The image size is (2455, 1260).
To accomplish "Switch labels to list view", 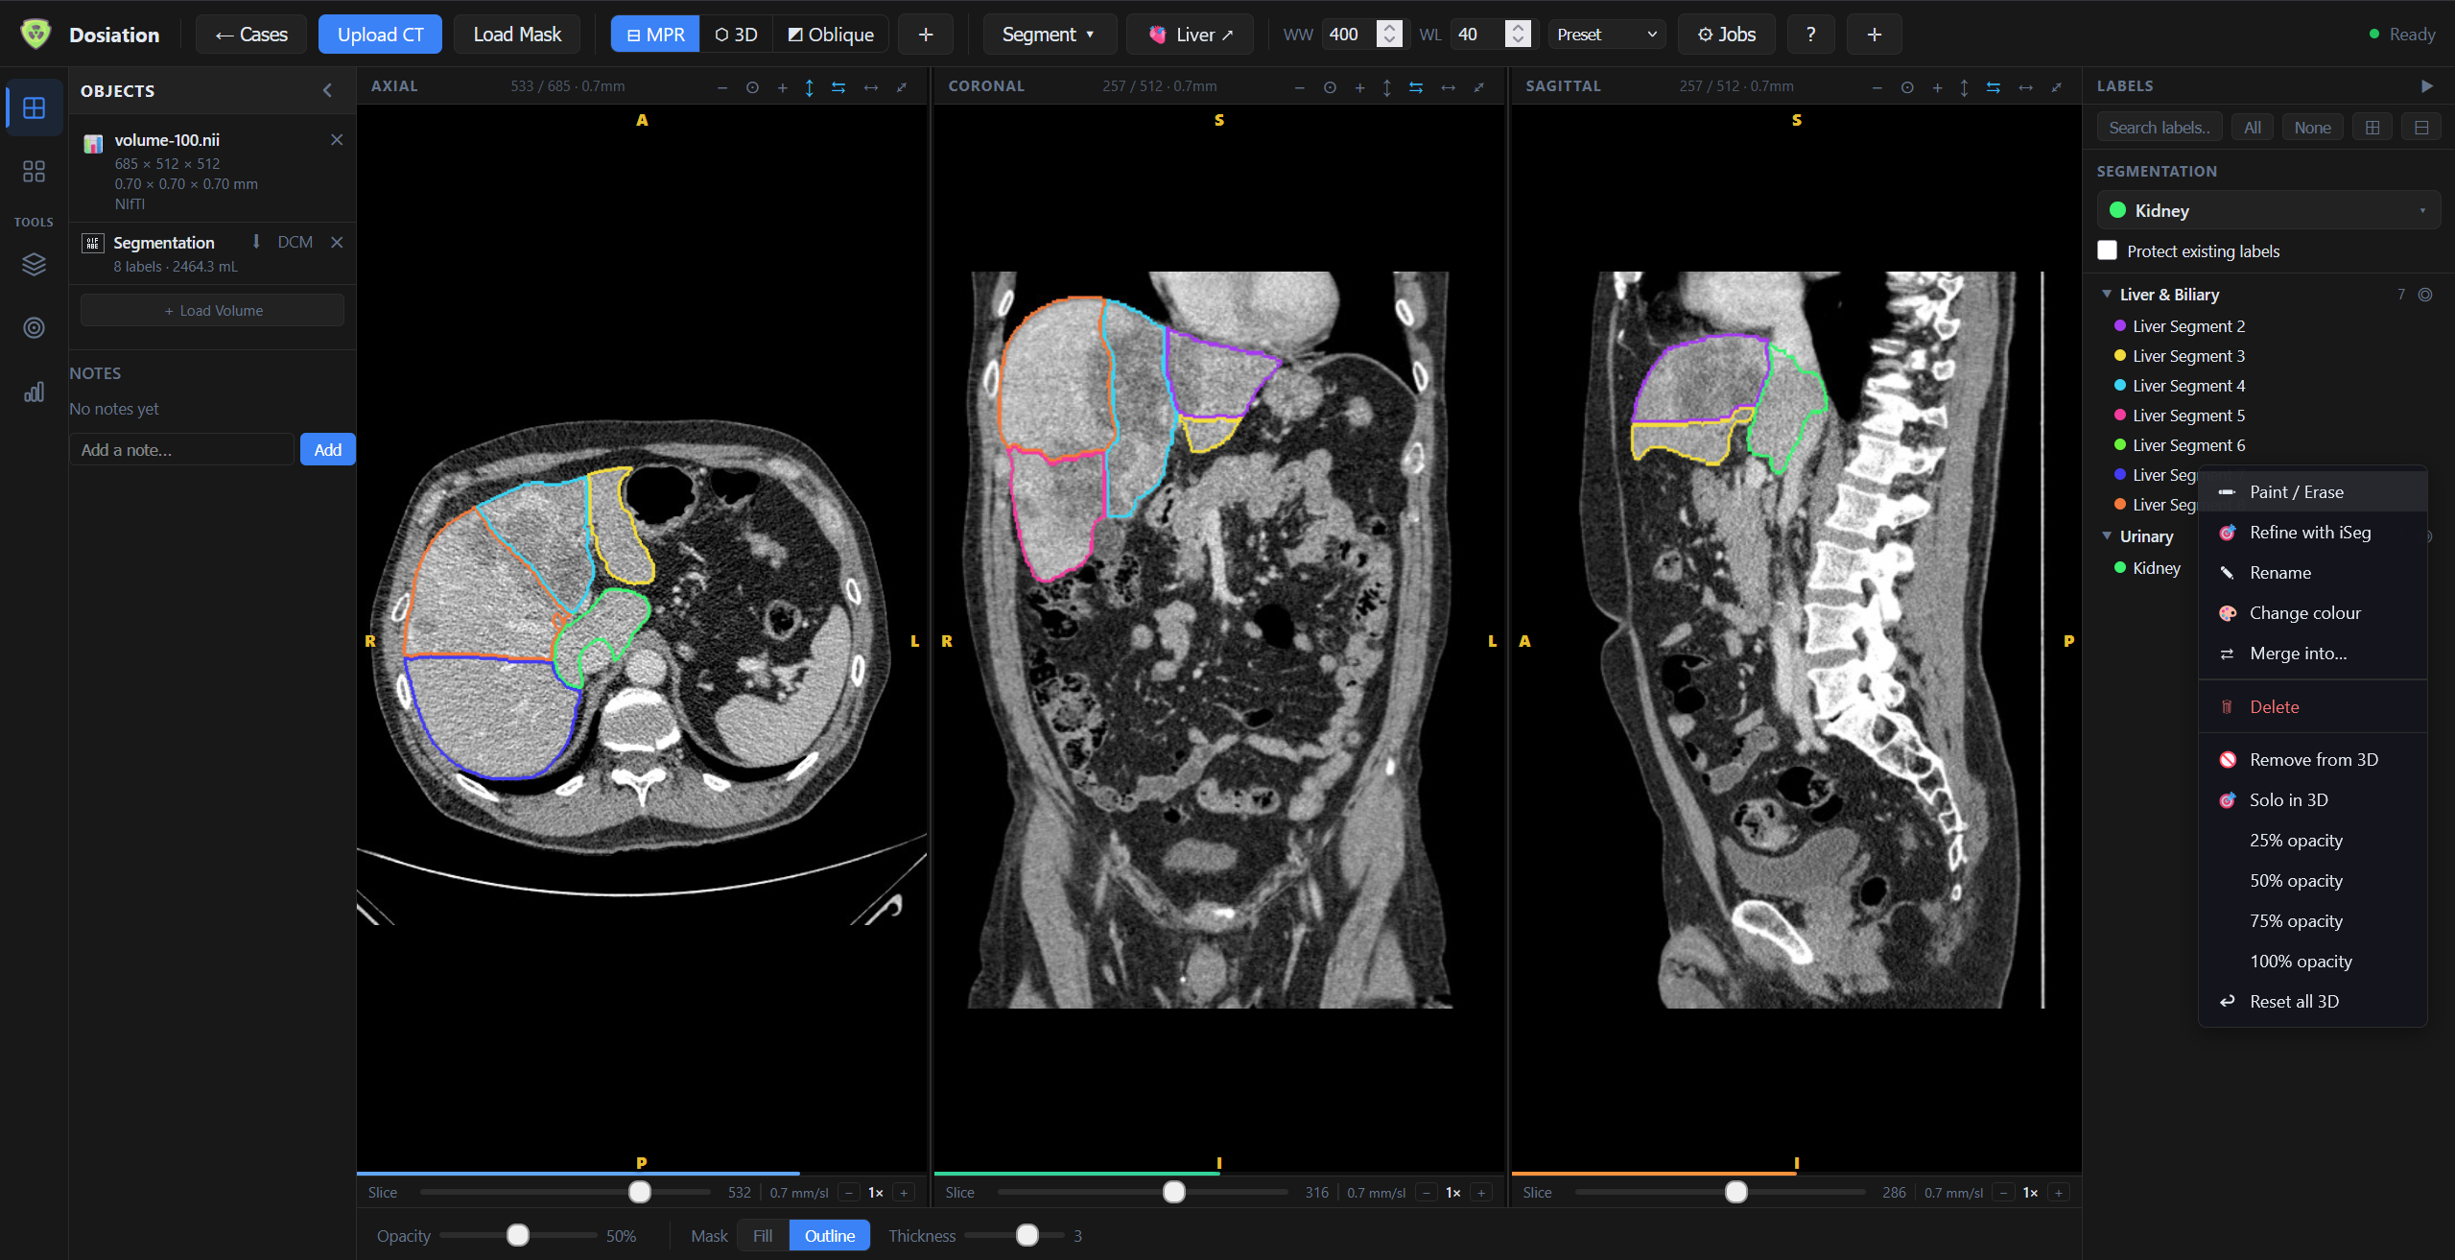I will tap(2421, 128).
